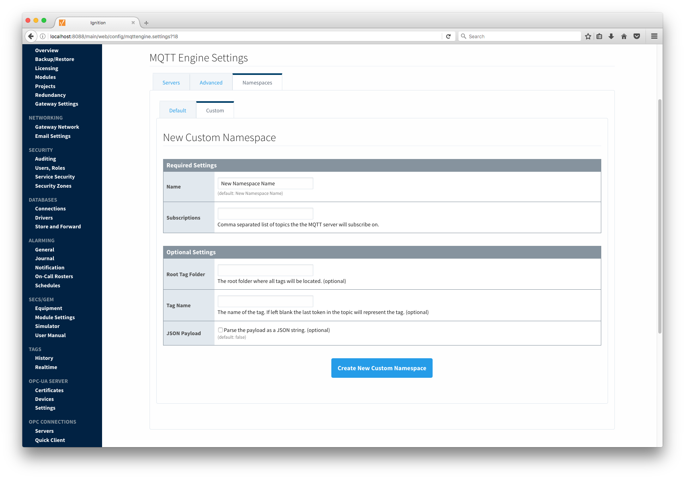
Task: Click the site info icon in address bar
Action: pyautogui.click(x=43, y=36)
